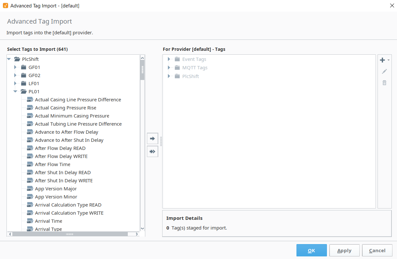Click the Cancel button

pyautogui.click(x=377, y=251)
